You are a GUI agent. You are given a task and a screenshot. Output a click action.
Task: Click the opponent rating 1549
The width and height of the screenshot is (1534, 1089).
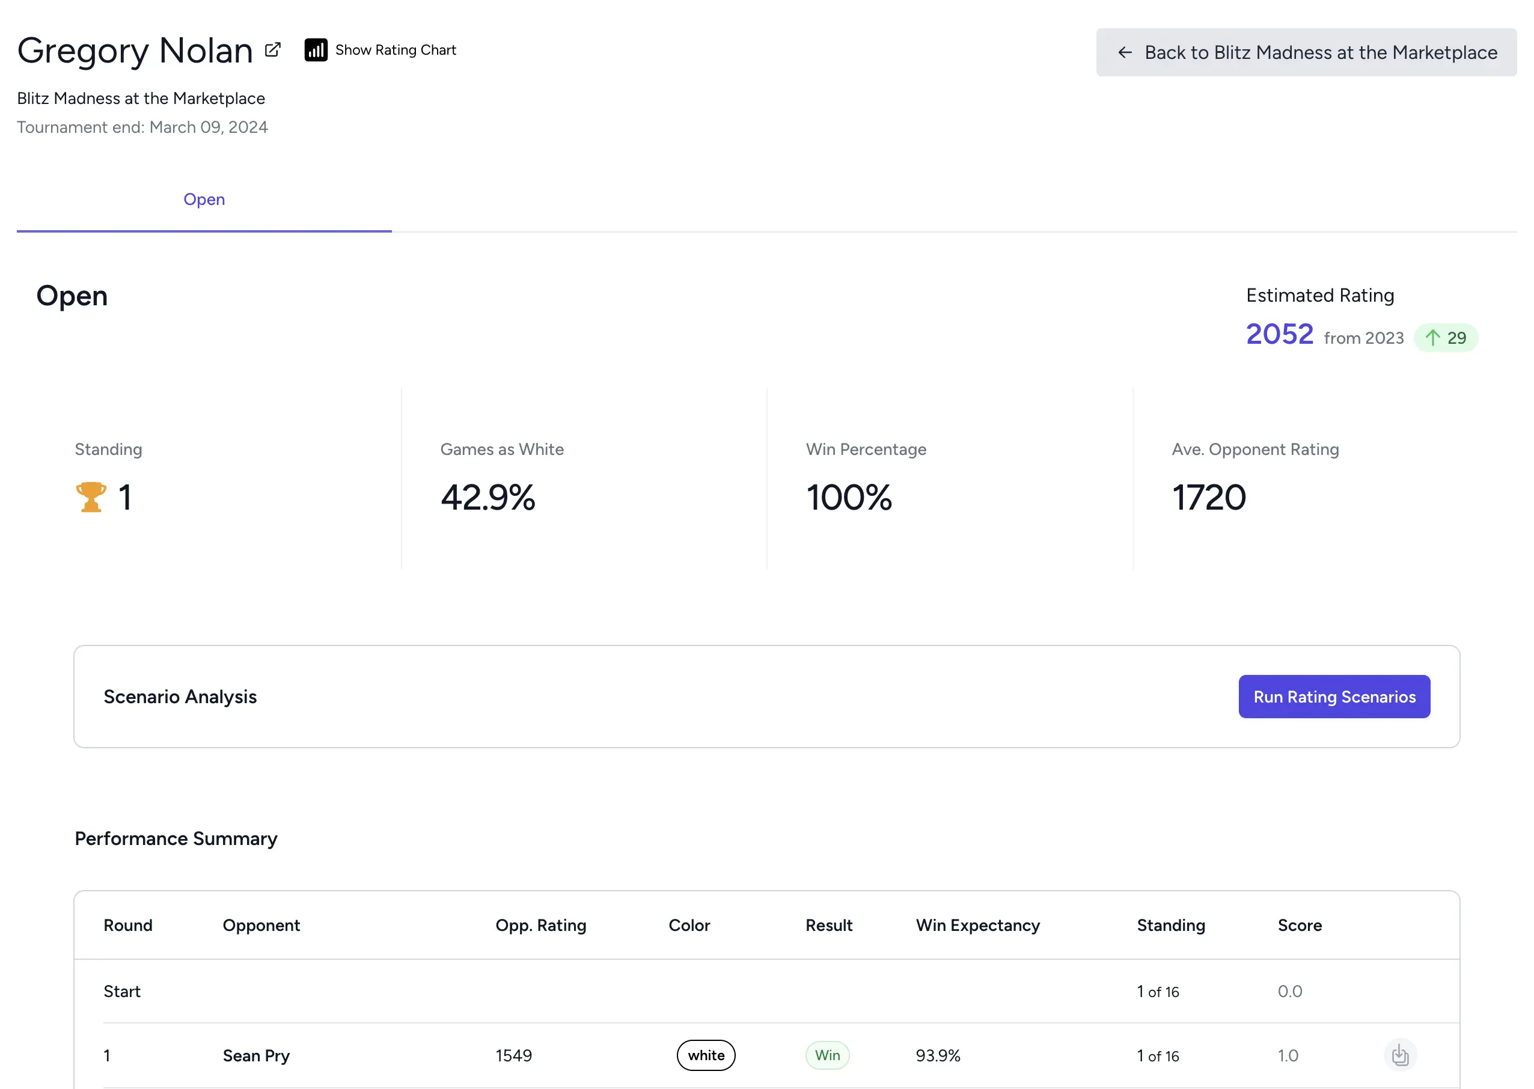[513, 1056]
